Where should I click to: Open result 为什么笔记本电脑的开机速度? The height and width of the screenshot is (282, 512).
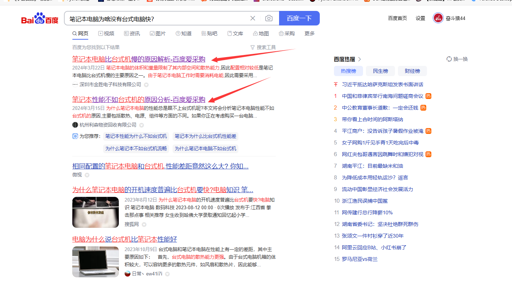coord(163,190)
